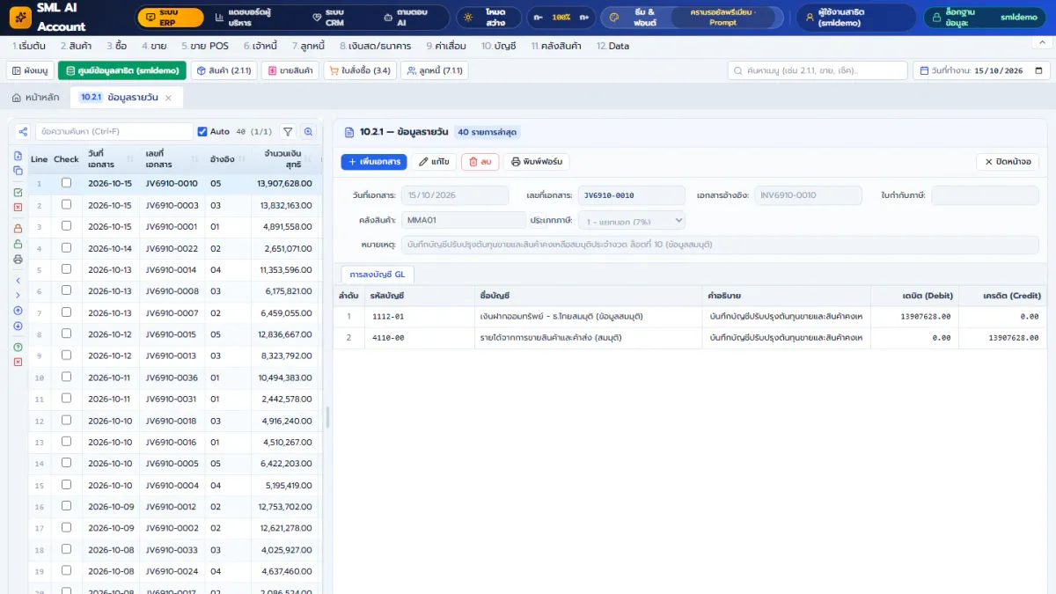Click the ปิดหน้าจอ close screen button
The image size is (1056, 594).
[x=1008, y=162]
